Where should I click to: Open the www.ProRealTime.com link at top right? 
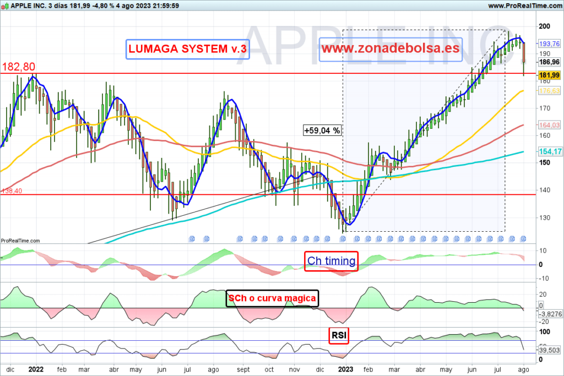(x=525, y=6)
